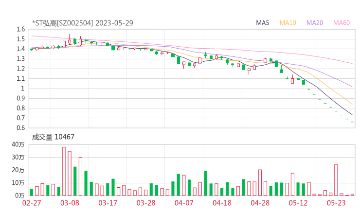The height and width of the screenshot is (214, 360).
Task: Click the 03-08 date axis label
Action: coord(70,203)
